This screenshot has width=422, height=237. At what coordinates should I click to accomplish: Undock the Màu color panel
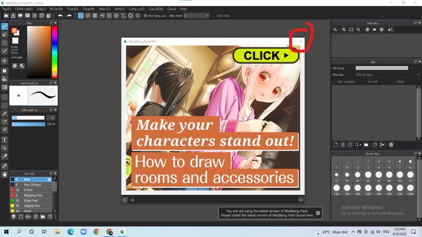[51, 23]
